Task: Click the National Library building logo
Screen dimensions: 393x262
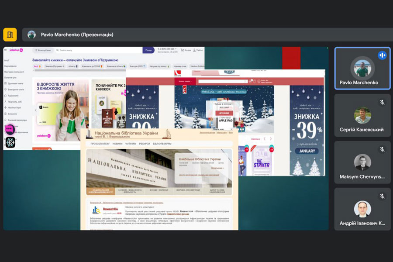Action: point(89,134)
